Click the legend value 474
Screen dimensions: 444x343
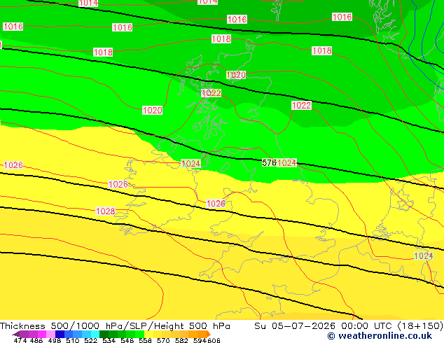20,340
